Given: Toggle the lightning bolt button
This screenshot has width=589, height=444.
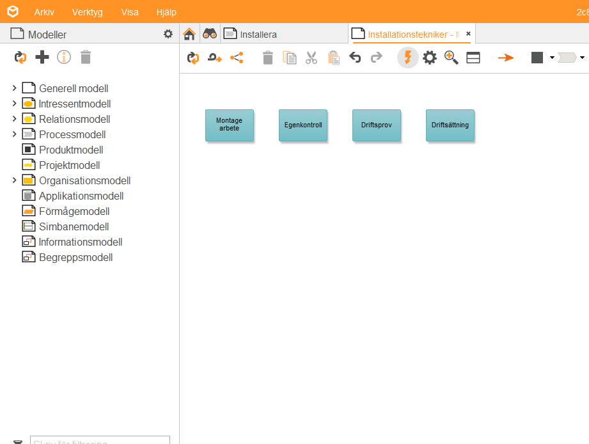Looking at the screenshot, I should tap(407, 58).
